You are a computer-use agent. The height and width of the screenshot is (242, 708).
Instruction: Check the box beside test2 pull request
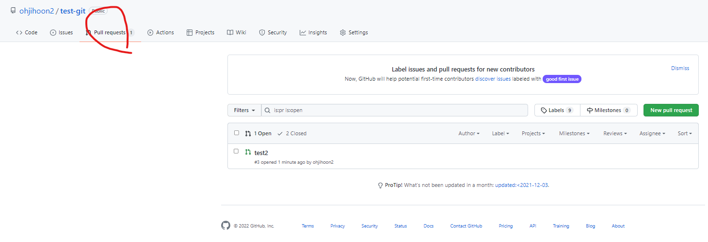pyautogui.click(x=237, y=151)
